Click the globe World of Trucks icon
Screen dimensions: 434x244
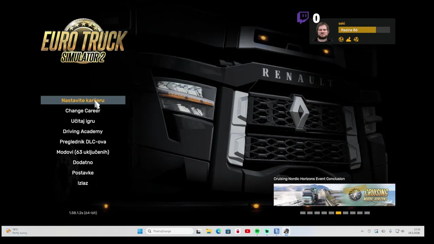tap(341, 39)
